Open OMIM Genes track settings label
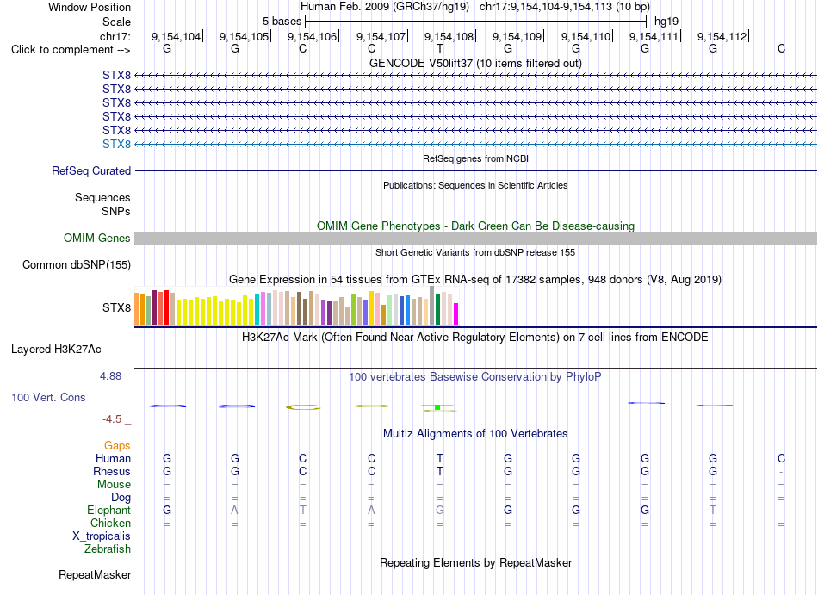 click(x=96, y=239)
